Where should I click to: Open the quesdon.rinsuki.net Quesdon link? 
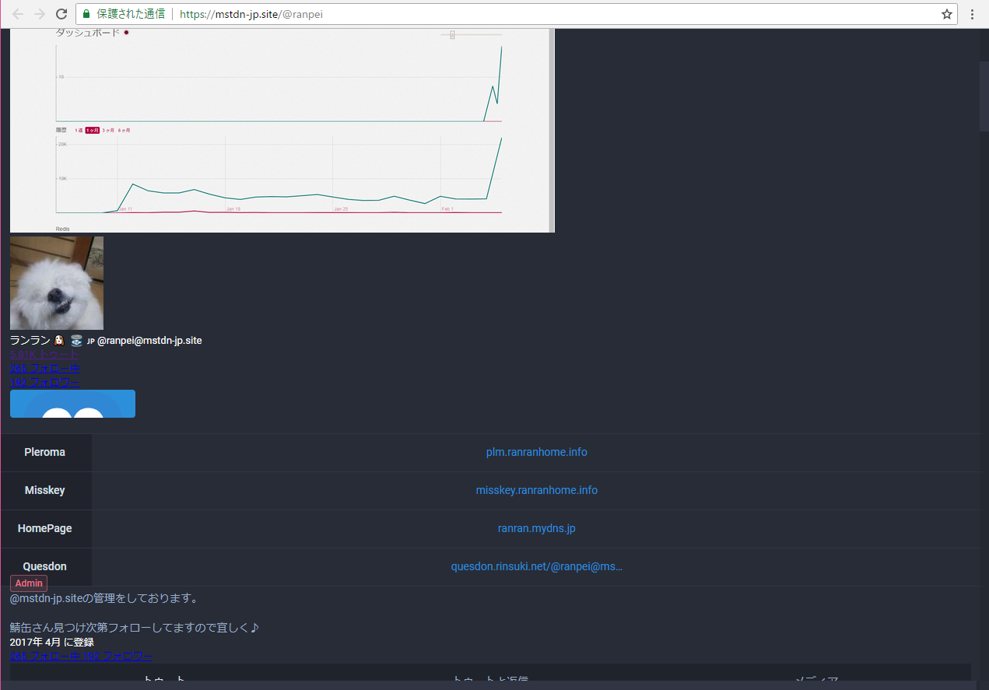(536, 566)
